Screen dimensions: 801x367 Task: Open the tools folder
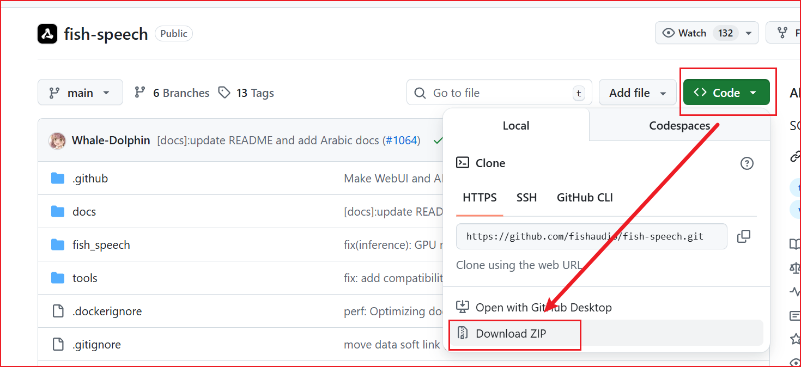[85, 278]
